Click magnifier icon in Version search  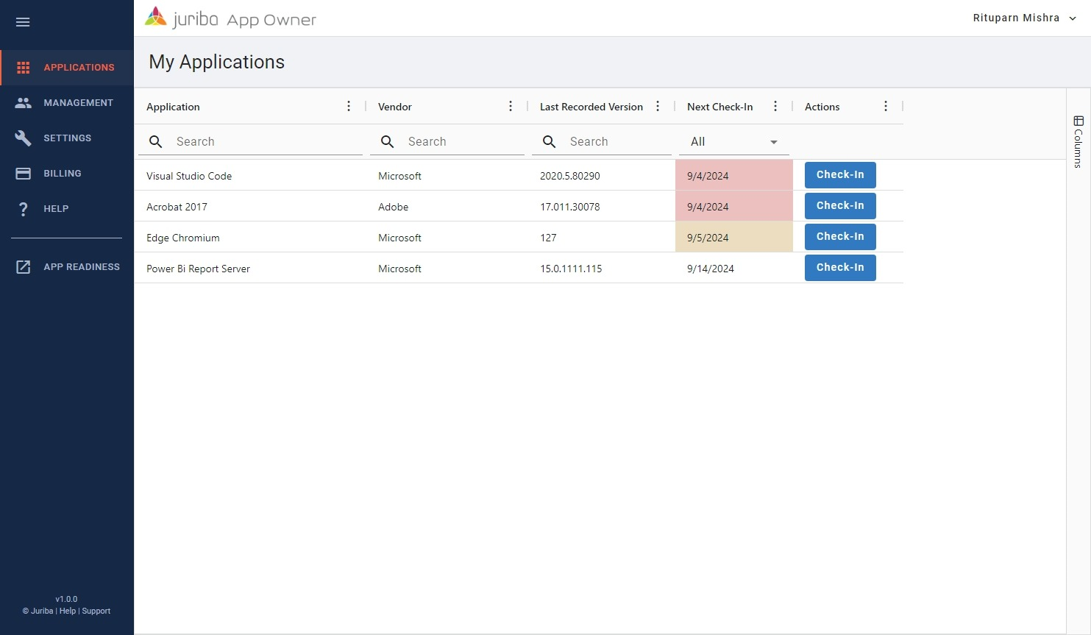[x=550, y=142]
